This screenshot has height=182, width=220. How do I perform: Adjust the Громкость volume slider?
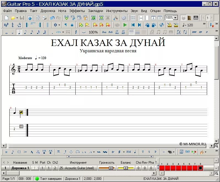[x=107, y=168]
